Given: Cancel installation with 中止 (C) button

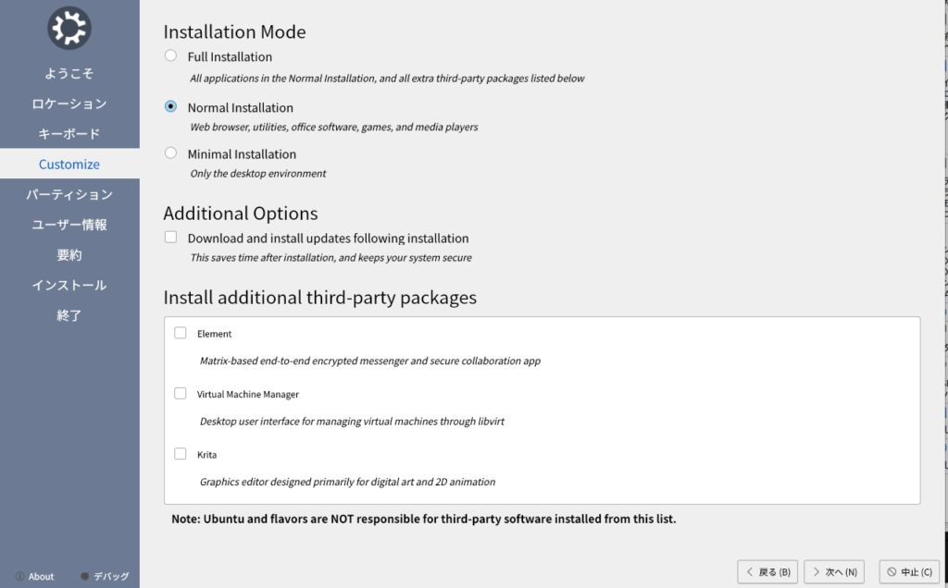Looking at the screenshot, I should tap(907, 572).
